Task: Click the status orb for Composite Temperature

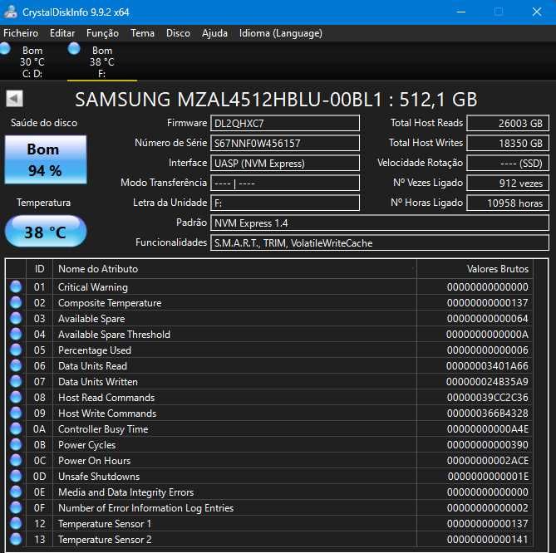Action: pyautogui.click(x=16, y=302)
